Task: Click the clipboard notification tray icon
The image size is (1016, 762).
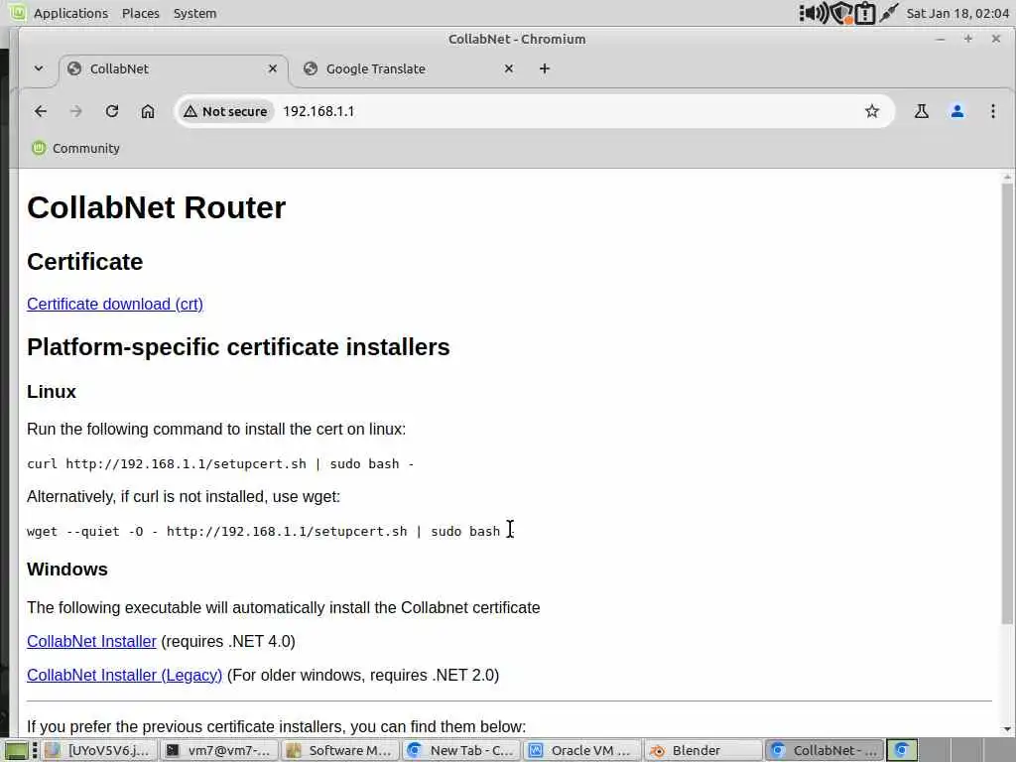Action: pos(865,13)
